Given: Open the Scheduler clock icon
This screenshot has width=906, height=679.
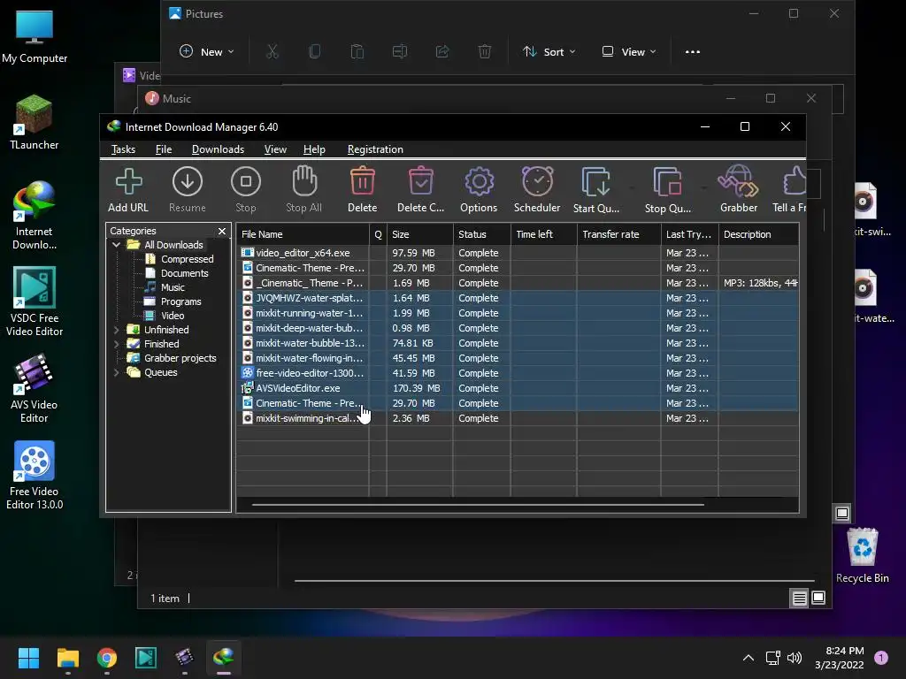Looking at the screenshot, I should [537, 189].
